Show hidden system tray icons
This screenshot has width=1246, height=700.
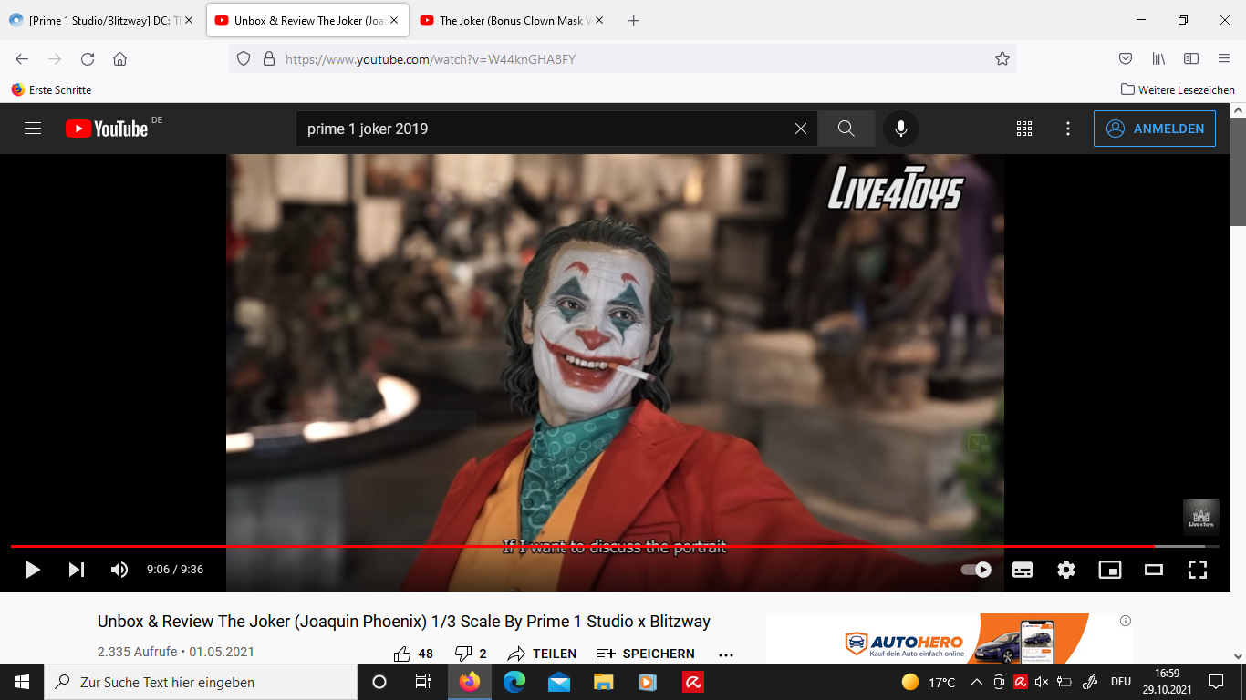(977, 682)
